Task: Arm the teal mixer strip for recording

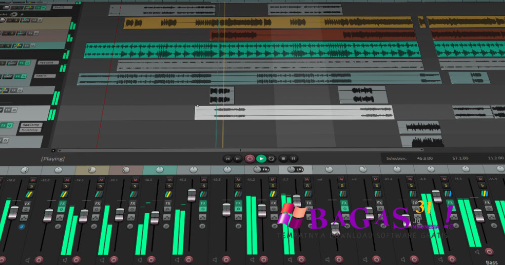Action: (151, 260)
